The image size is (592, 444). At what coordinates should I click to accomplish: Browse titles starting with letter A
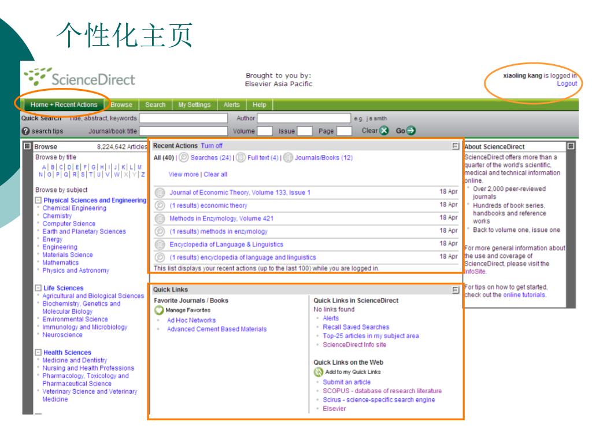tap(44, 167)
